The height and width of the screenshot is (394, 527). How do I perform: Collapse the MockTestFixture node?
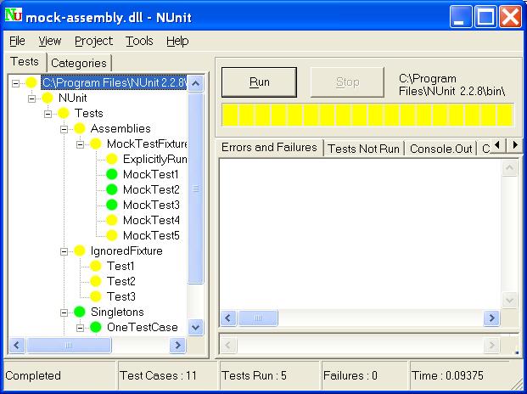click(x=80, y=144)
